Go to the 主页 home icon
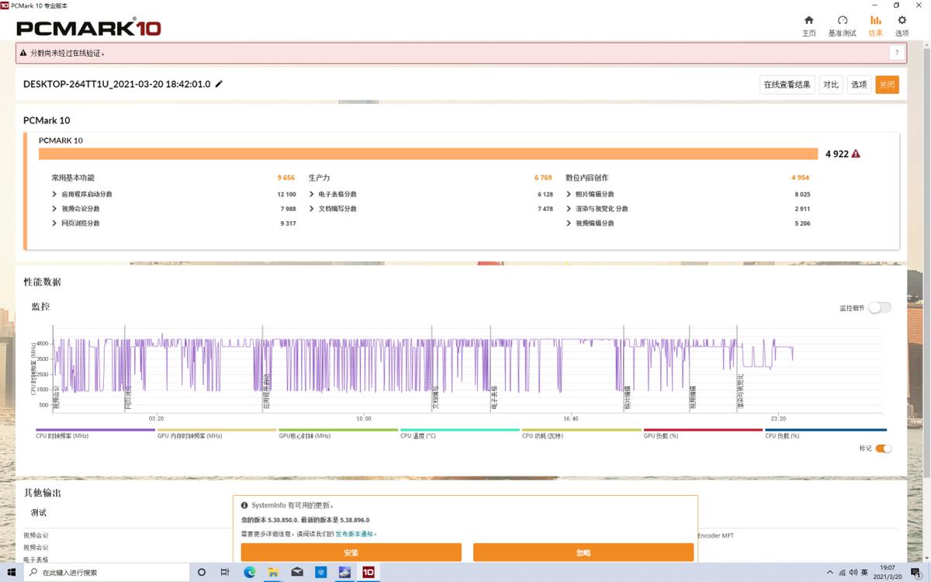931x582 pixels. coord(808,26)
